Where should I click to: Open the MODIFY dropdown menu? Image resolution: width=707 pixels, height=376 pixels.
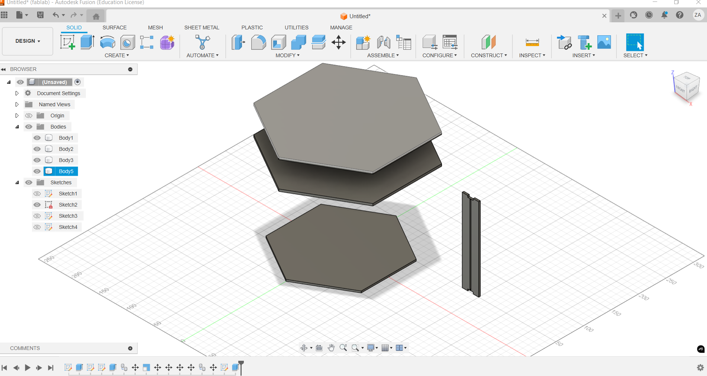287,55
